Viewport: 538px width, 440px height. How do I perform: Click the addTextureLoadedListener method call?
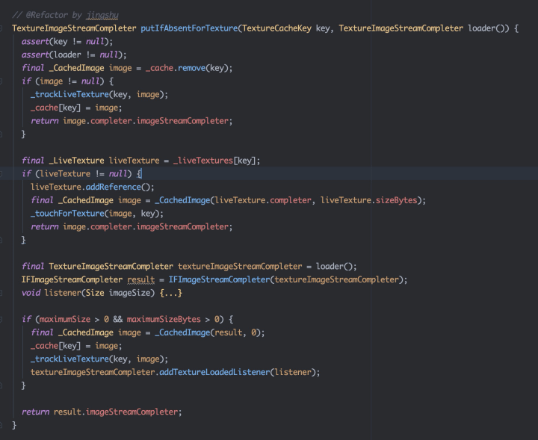tap(214, 372)
